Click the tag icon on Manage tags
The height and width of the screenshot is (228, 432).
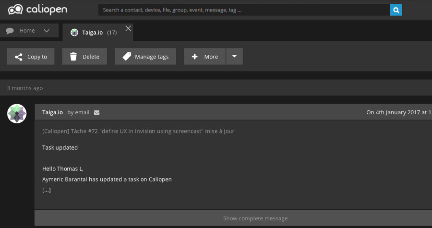127,57
